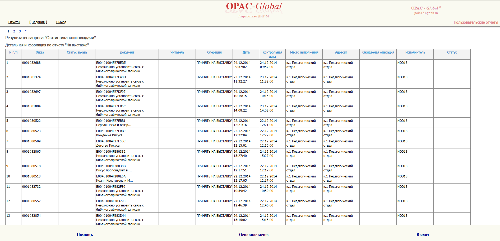The image size is (500, 241).
Task: Open Помощь link in the footer
Action: (85, 235)
